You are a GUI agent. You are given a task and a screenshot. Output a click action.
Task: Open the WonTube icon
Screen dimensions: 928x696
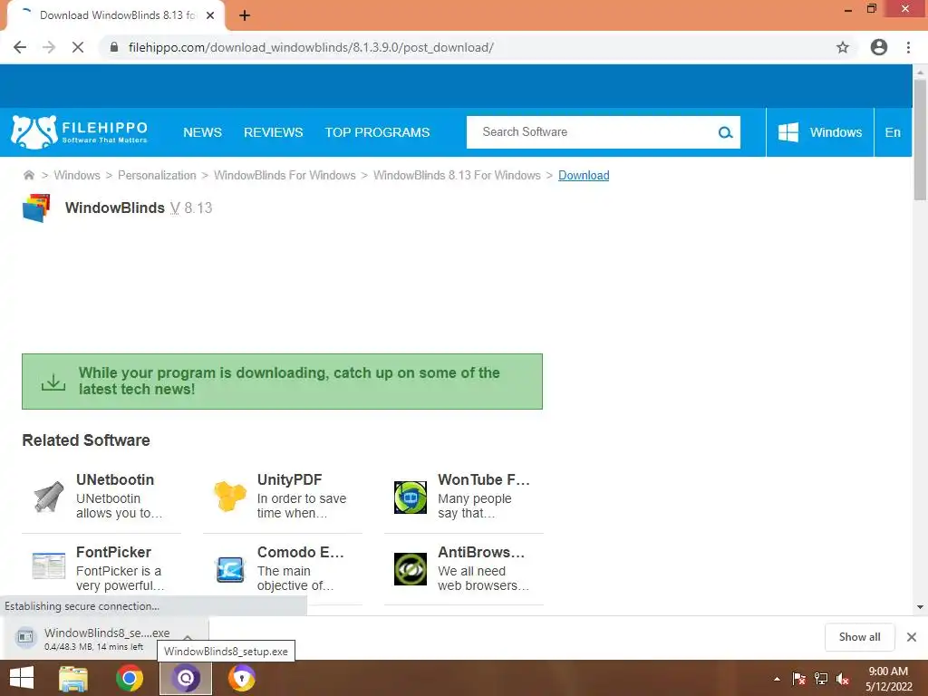[411, 497]
